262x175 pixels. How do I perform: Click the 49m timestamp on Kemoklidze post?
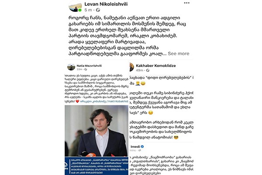click(x=139, y=70)
